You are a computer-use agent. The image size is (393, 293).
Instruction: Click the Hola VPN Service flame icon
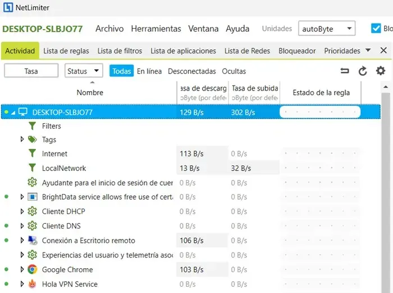32,284
